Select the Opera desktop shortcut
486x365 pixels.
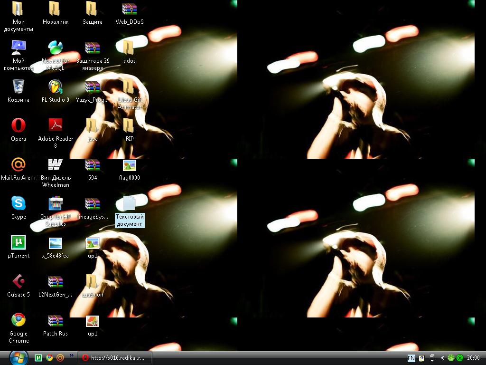pyautogui.click(x=19, y=125)
